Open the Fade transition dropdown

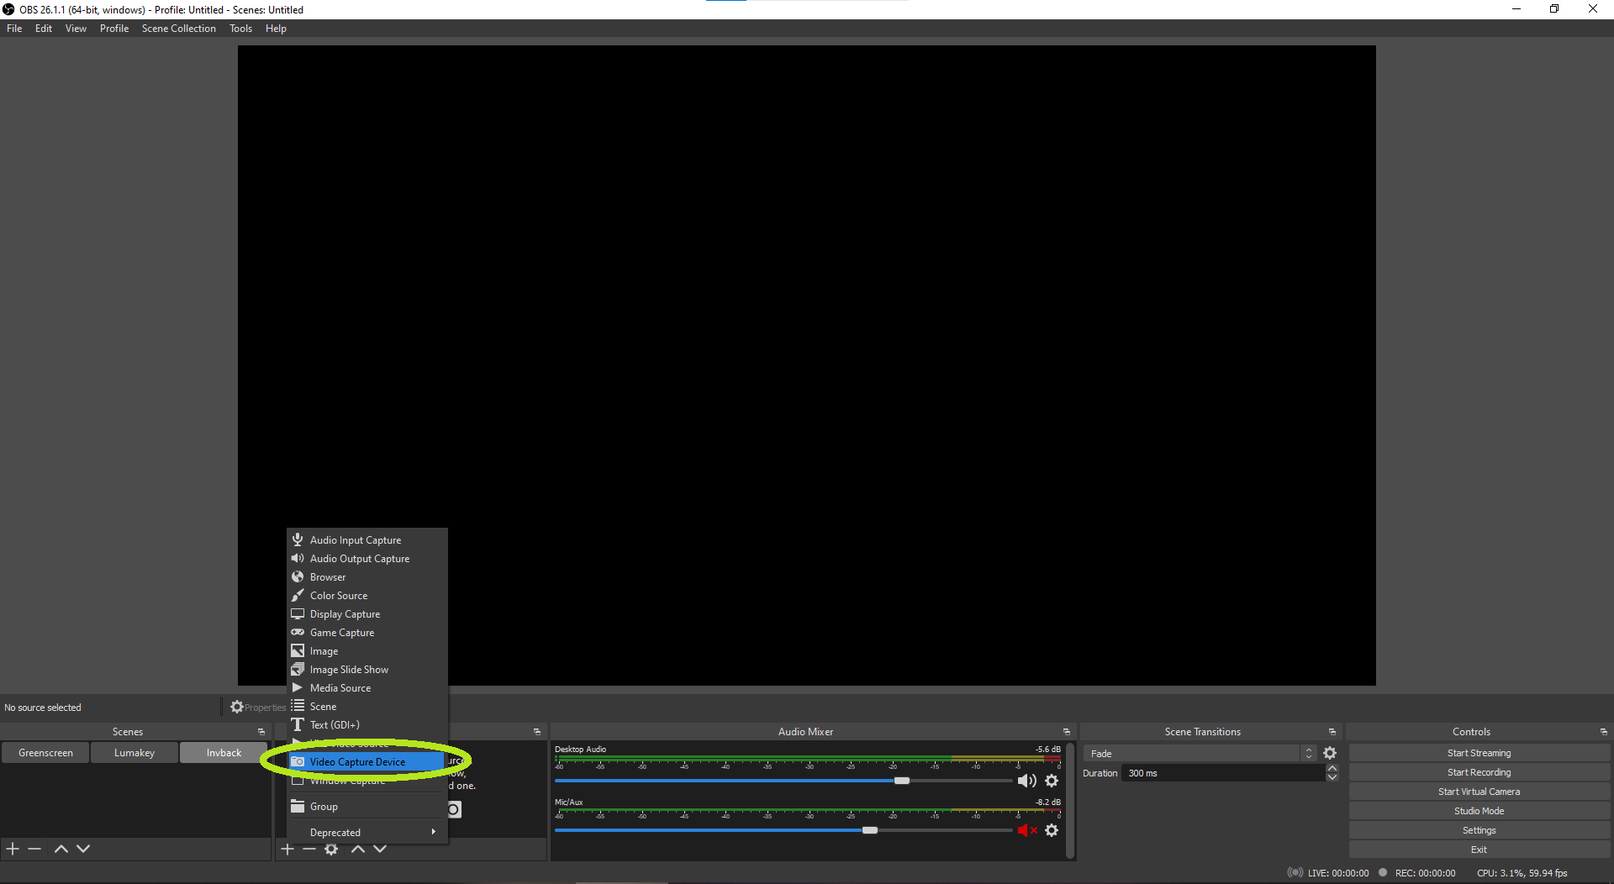1200,753
